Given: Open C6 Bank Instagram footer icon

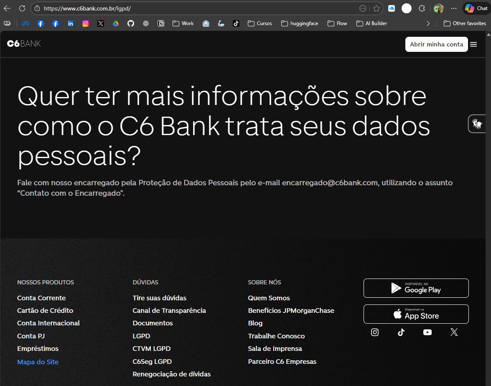Looking at the screenshot, I should (375, 332).
